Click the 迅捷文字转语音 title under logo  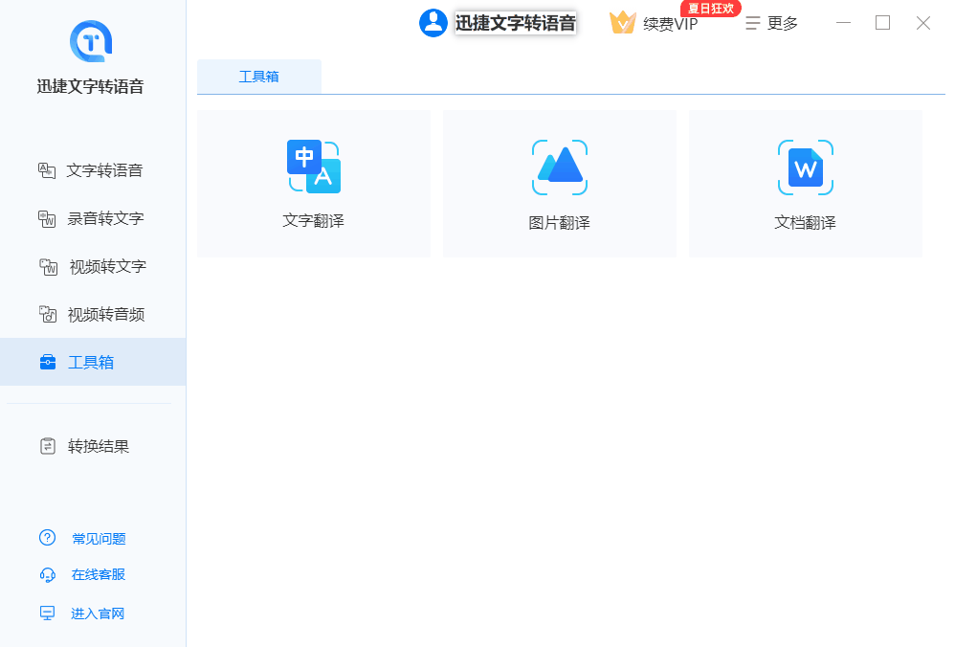pyautogui.click(x=90, y=86)
